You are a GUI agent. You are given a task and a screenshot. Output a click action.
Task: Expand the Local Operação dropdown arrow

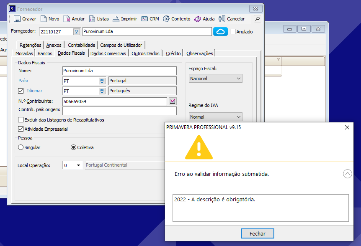coord(78,165)
